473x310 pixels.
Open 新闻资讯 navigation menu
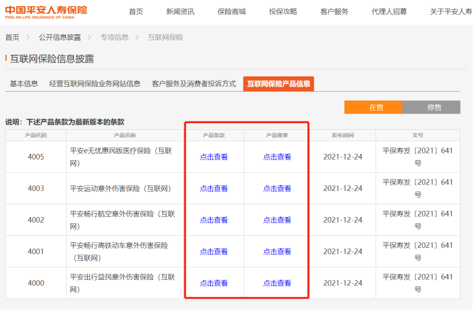(180, 12)
